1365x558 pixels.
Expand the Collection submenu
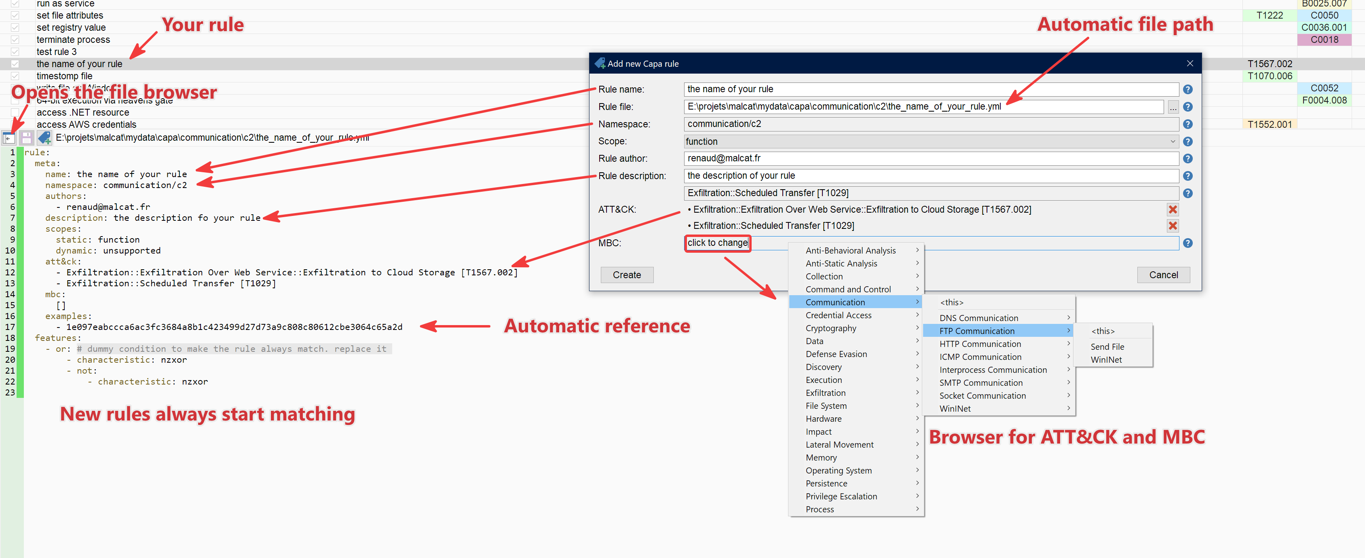click(856, 277)
